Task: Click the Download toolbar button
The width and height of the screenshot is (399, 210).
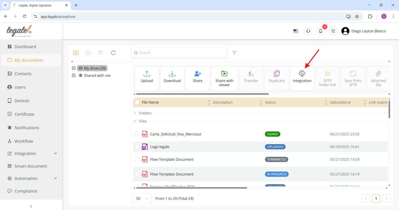Action: (172, 78)
